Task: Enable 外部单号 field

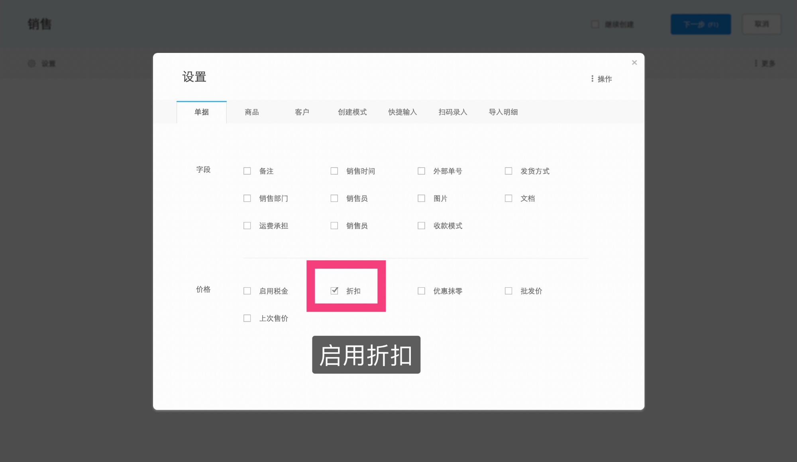Action: click(x=421, y=171)
